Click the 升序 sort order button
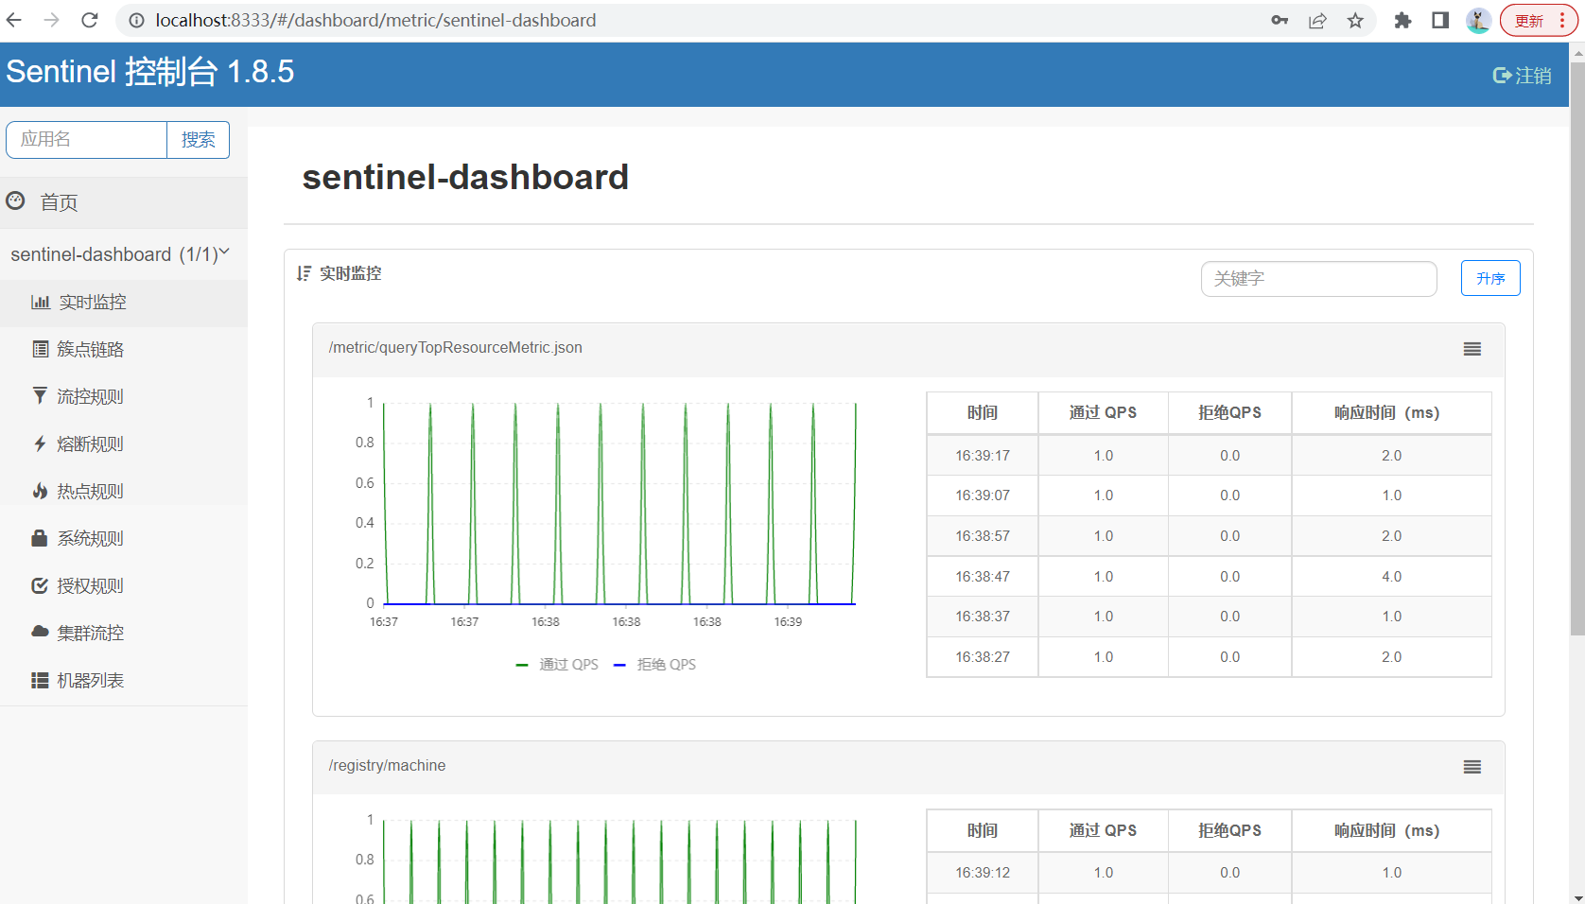This screenshot has height=904, width=1585. coord(1490,278)
